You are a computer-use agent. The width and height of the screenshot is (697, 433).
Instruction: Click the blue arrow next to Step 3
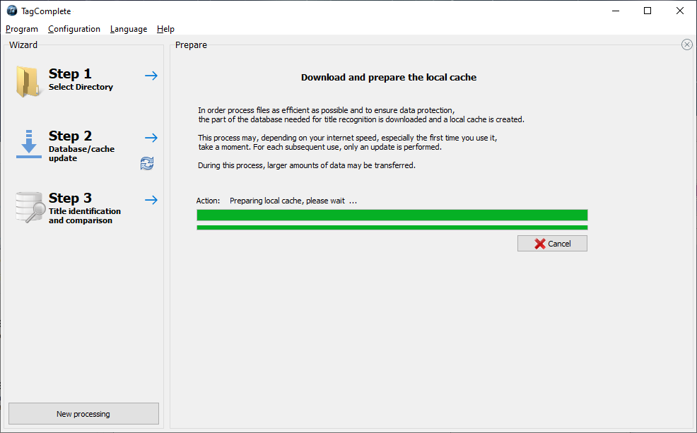click(151, 201)
